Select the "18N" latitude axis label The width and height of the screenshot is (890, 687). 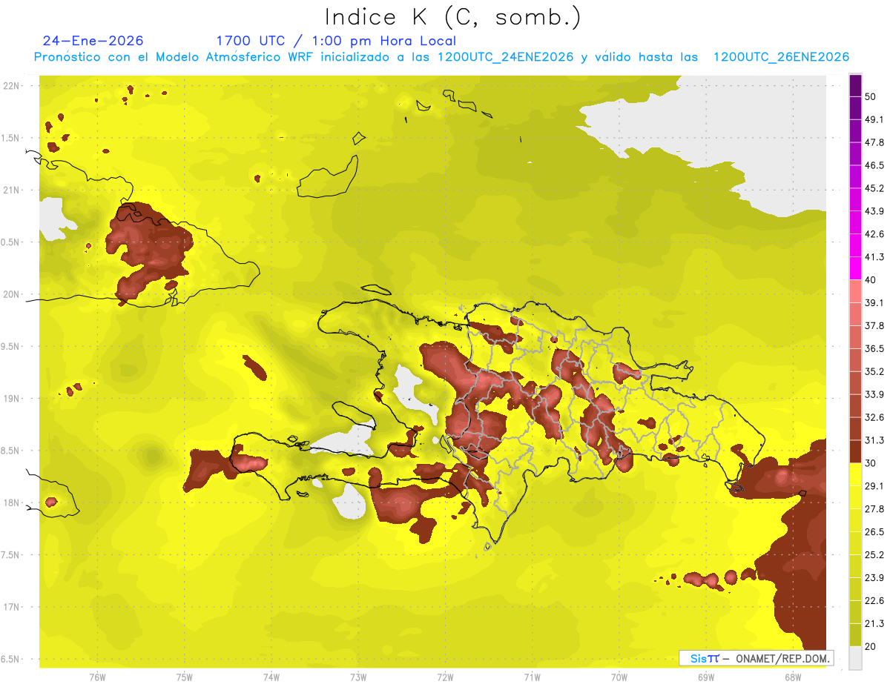click(12, 503)
